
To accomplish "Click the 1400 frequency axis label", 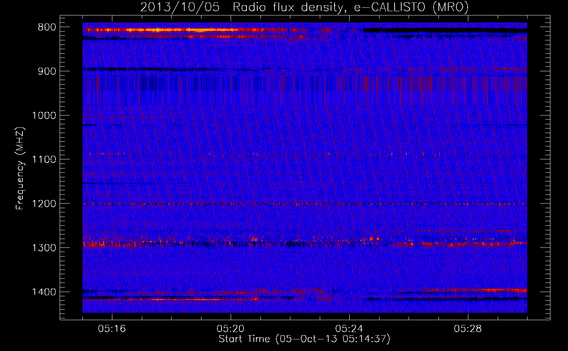I will 44,292.
